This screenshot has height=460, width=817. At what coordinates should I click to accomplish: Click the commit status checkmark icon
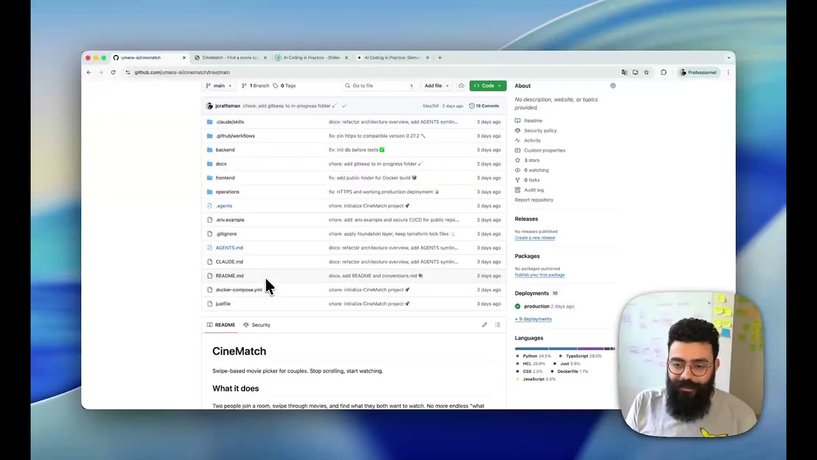(x=344, y=106)
